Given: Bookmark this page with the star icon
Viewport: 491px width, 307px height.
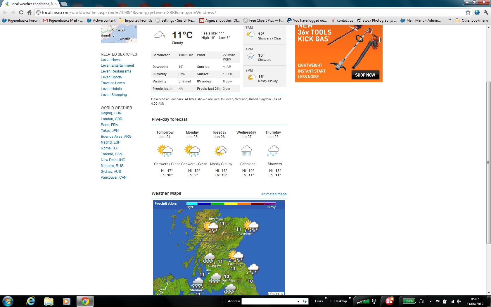Looking at the screenshot, I should tap(468, 12).
